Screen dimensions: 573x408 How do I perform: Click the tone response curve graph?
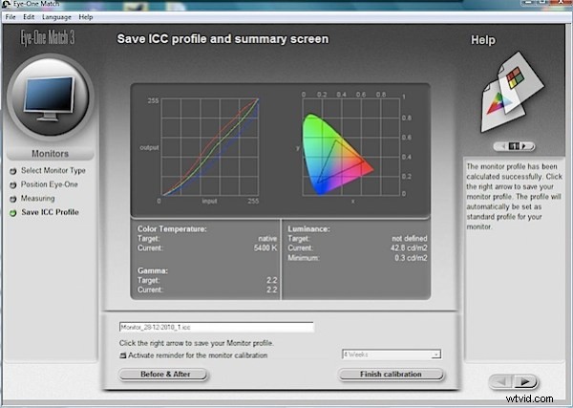(x=210, y=147)
